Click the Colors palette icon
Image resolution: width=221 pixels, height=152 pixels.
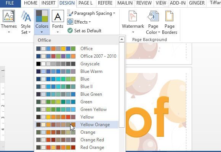(x=42, y=16)
